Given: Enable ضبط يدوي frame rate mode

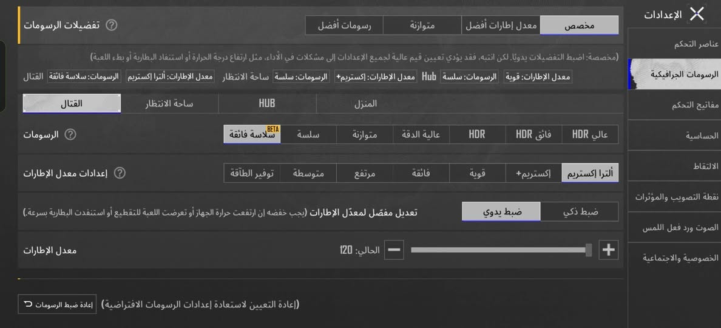Looking at the screenshot, I should coord(501,211).
